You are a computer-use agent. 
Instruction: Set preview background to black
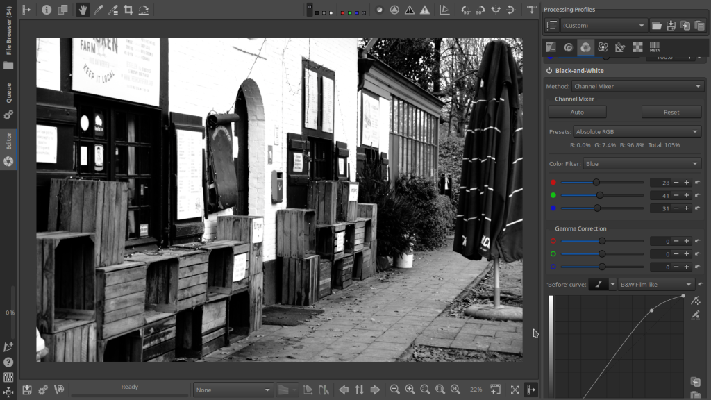coord(317,12)
